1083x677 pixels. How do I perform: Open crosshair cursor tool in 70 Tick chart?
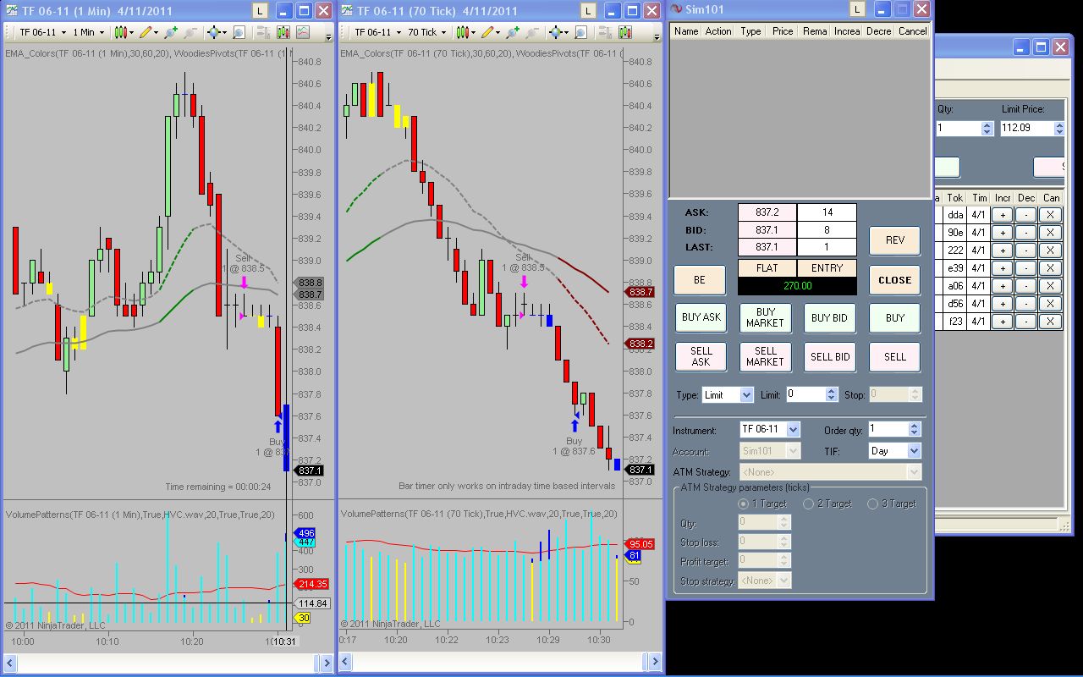click(558, 32)
